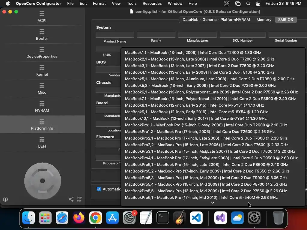
Task: Launch GarageBand from the Dock
Action: [x=180, y=218]
